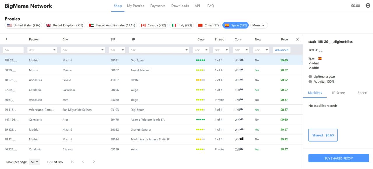373x169 pixels.
Task: Select the Murcia Avatel Telecom row
Action: click(151, 70)
